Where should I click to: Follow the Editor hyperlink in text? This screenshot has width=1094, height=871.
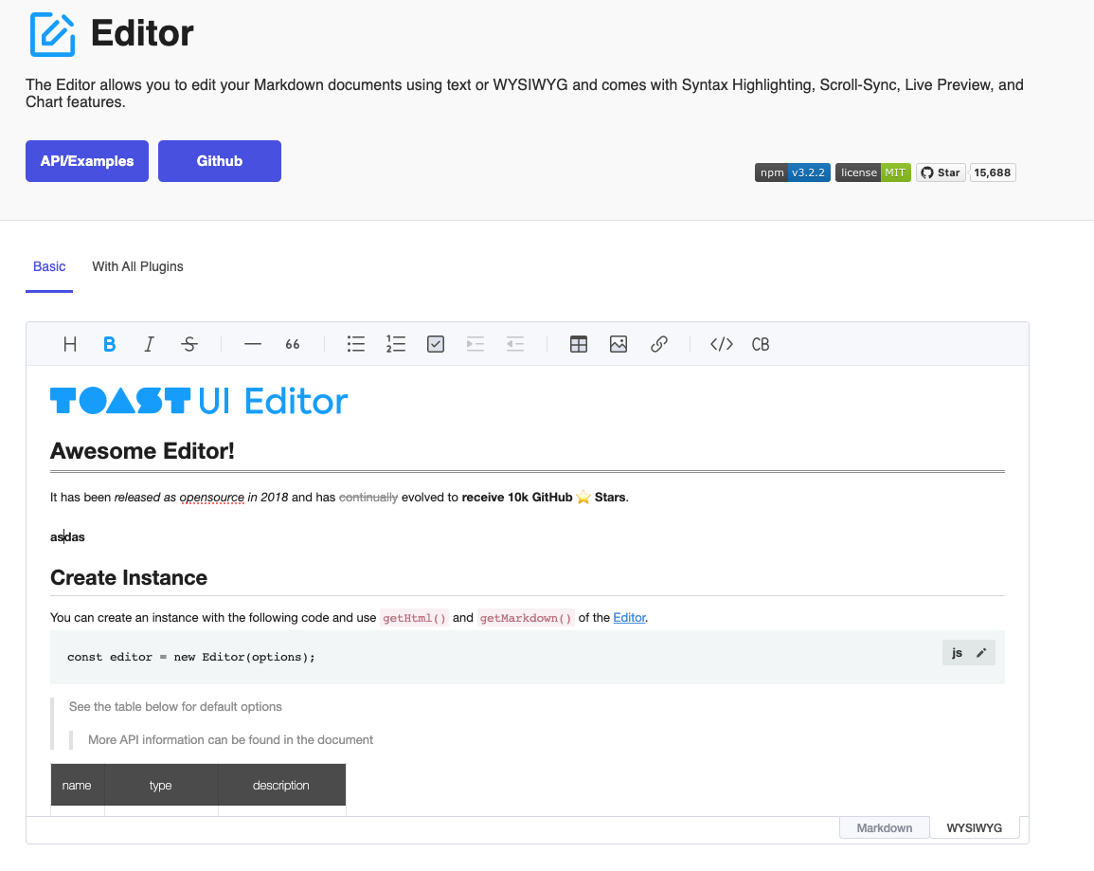point(629,618)
